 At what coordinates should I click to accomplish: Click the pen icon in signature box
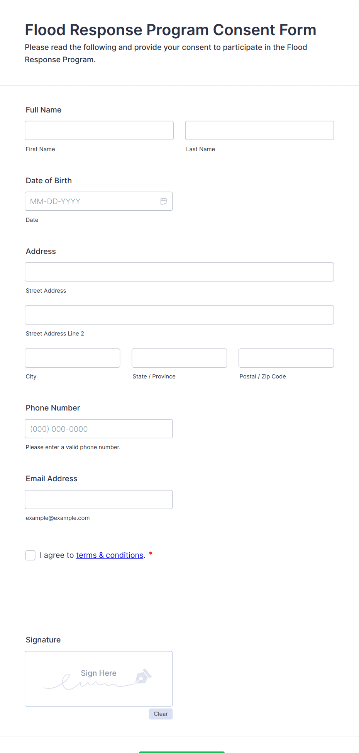click(x=143, y=676)
